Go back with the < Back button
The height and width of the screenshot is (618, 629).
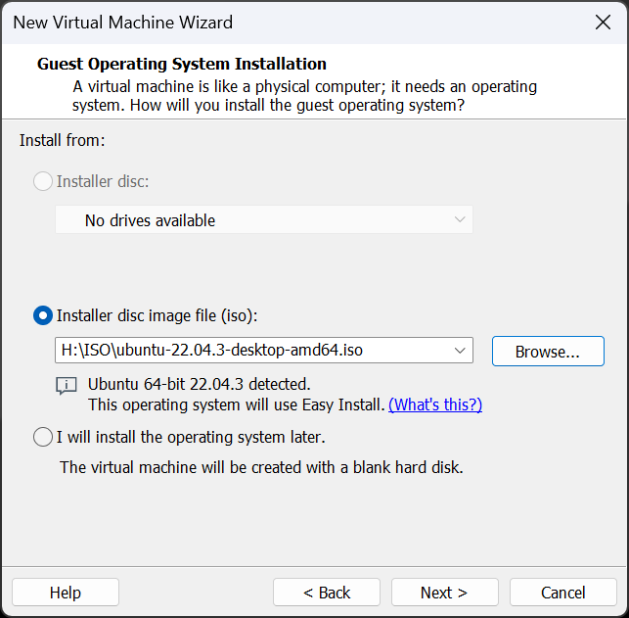(x=327, y=593)
